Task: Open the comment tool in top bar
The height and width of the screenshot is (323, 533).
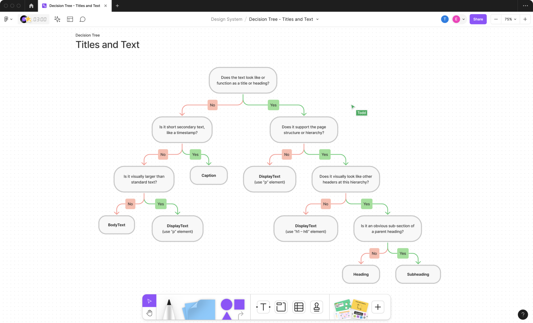Action: tap(83, 19)
